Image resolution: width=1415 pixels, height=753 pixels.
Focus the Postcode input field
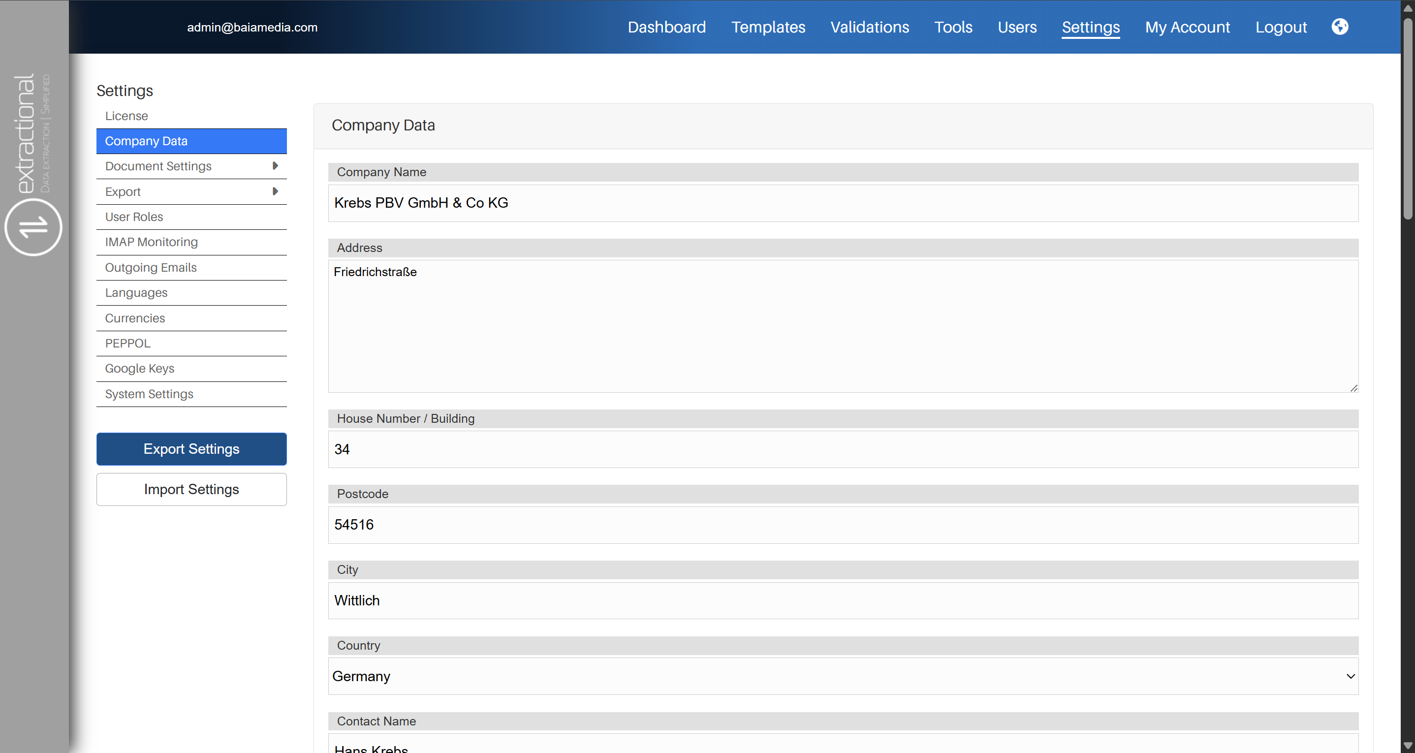pos(843,525)
